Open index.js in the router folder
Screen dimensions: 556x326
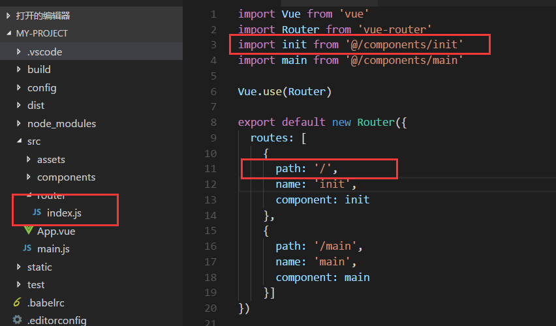coord(64,213)
